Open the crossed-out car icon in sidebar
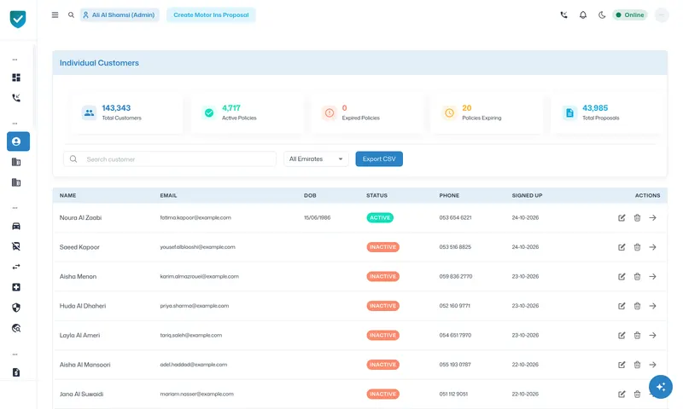The image size is (683, 409). coord(16,246)
